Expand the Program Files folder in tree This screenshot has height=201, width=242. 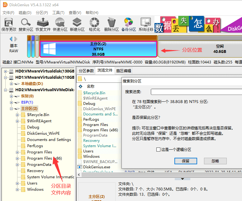pos(17,152)
